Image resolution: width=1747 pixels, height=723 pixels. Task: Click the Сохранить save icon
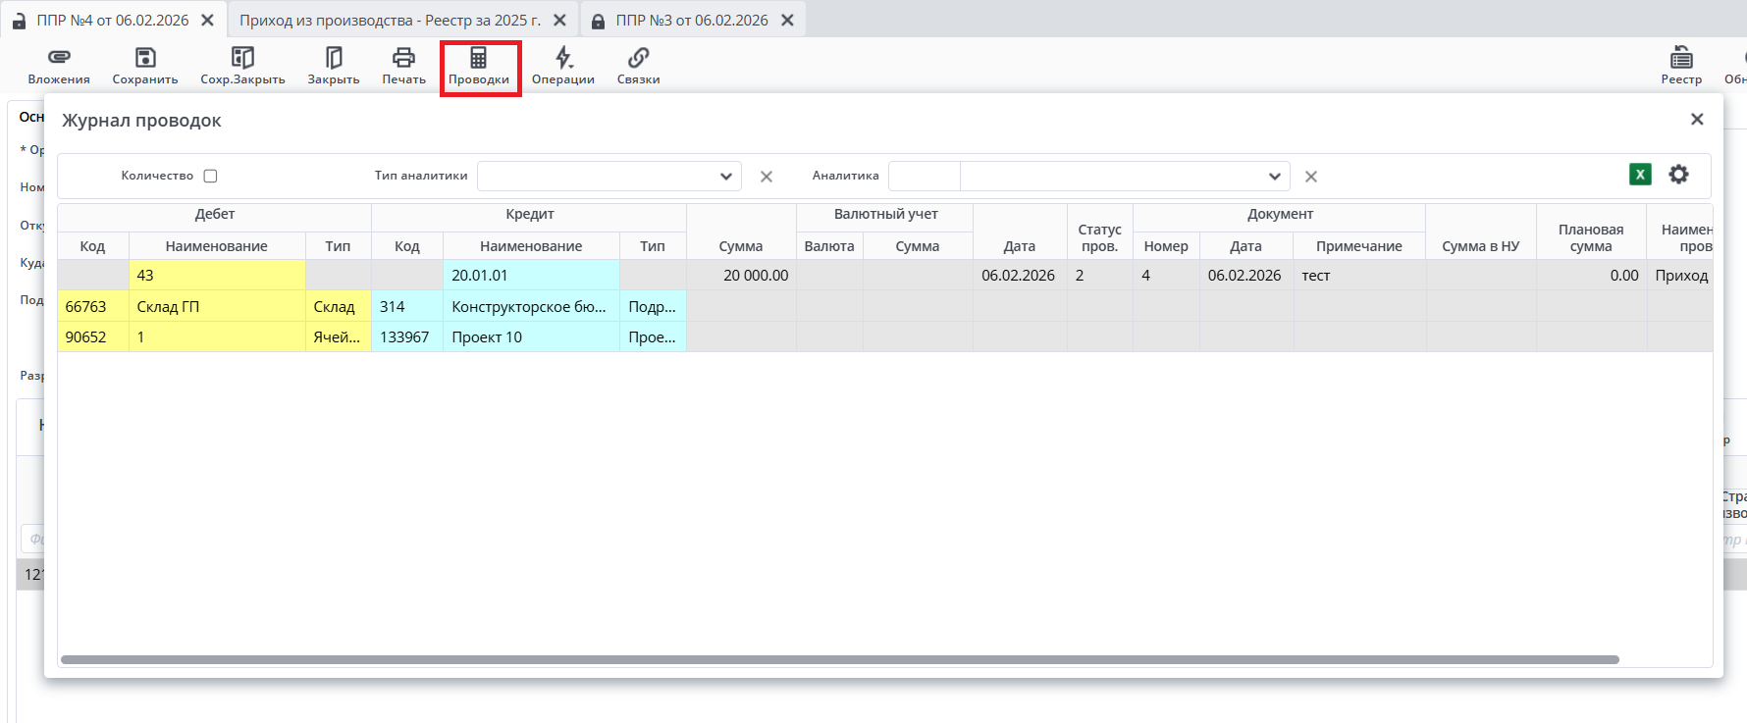tap(145, 58)
